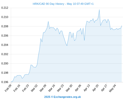
Task: Click the line peak near Mar 09
Action: coord(48,21)
